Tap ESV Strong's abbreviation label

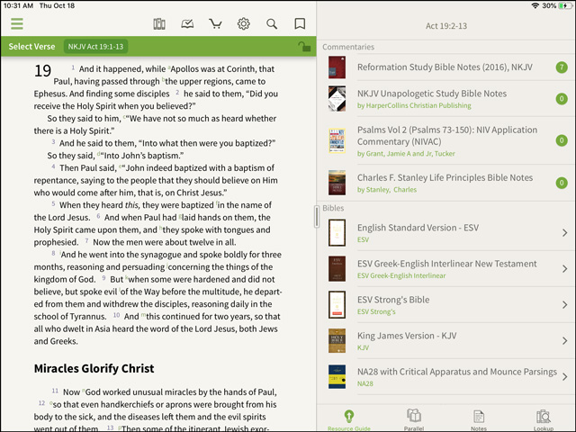376,312
